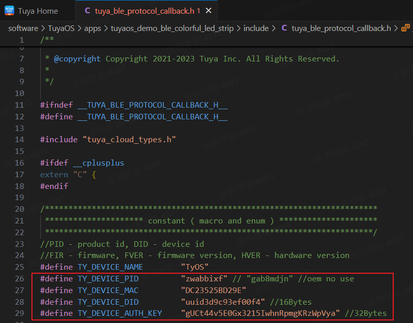The width and height of the screenshot is (413, 323).
Task: Open the software breadcrumb folder
Action: coord(23,28)
